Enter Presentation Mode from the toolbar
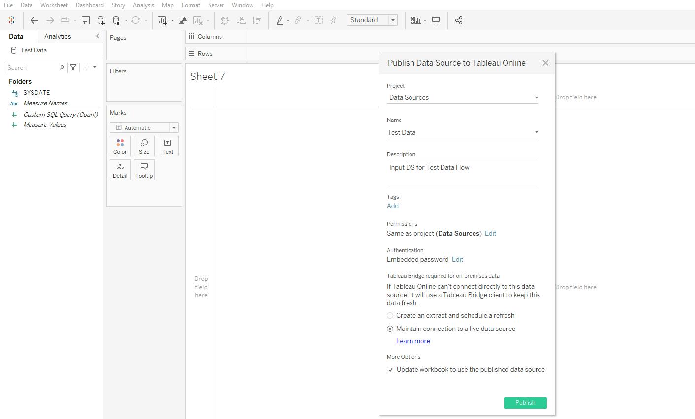 (x=436, y=20)
